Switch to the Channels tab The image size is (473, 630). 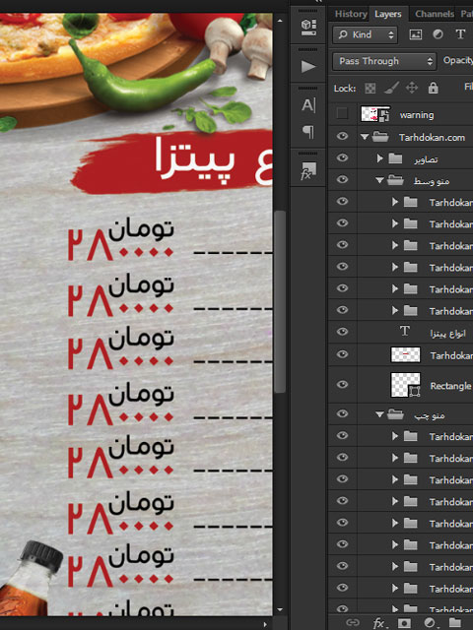pos(435,14)
